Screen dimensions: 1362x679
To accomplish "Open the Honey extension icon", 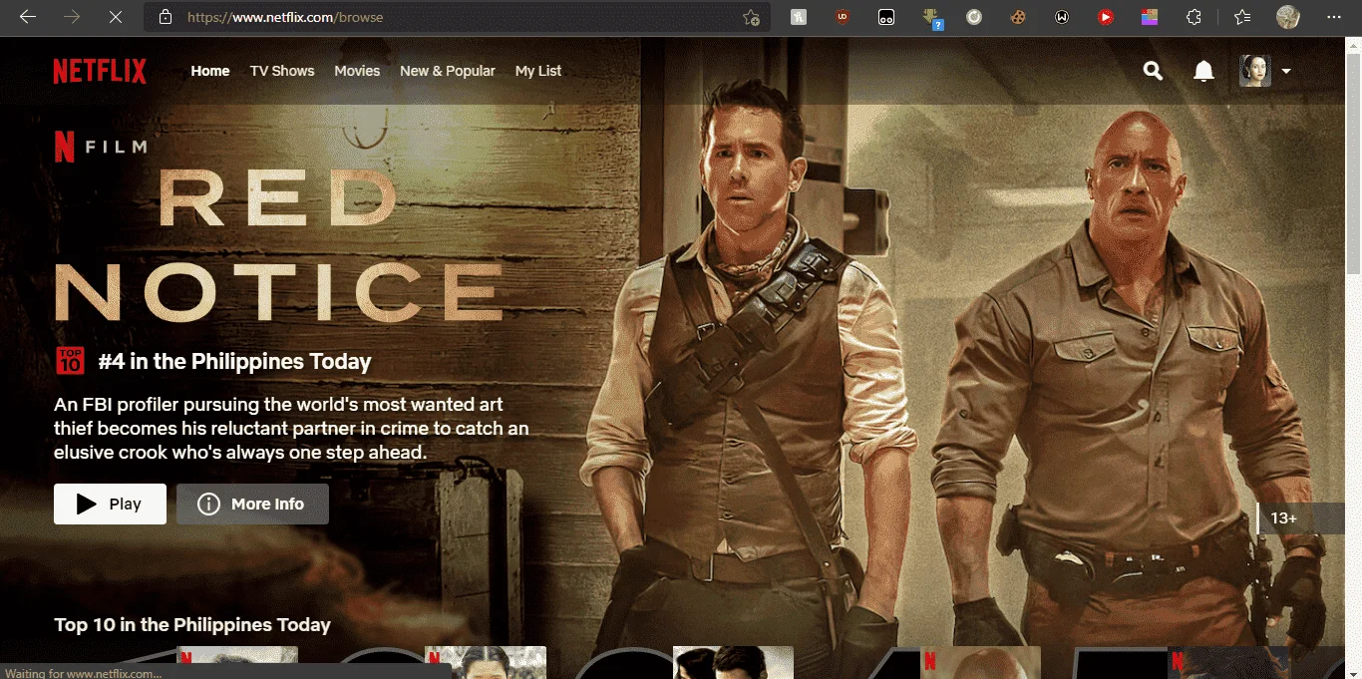I will point(799,17).
